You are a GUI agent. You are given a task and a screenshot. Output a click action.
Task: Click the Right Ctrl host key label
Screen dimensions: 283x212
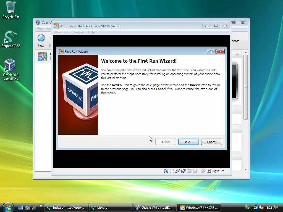click(x=218, y=171)
